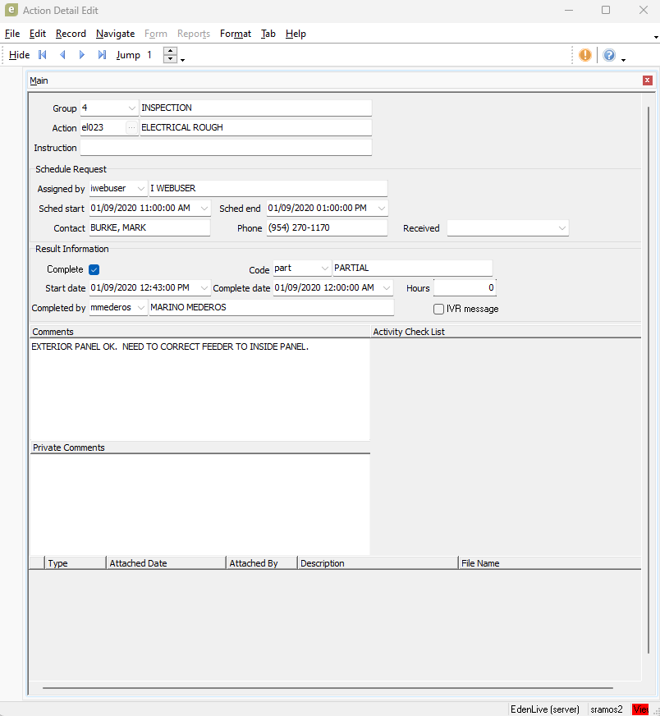
Task: Go to the previous record
Action: (x=62, y=55)
